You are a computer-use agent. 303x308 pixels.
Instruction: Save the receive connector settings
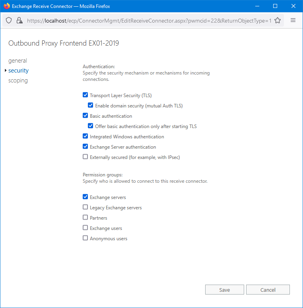224,290
